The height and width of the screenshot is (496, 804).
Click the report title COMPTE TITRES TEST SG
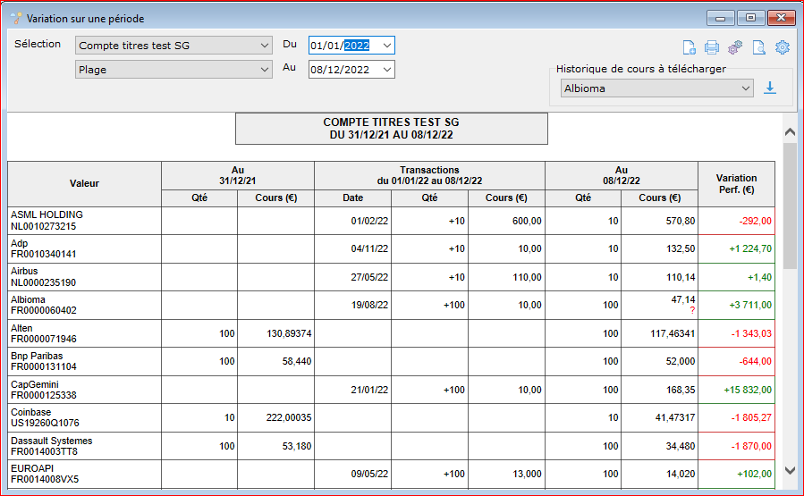tap(391, 122)
